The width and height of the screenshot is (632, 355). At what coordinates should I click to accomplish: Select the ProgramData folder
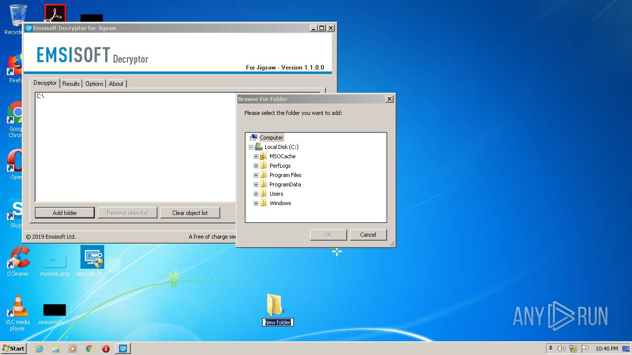point(285,184)
